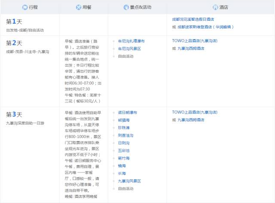Open Day 3 TOWO上品酒店(九寨沟店) link

coord(195,112)
